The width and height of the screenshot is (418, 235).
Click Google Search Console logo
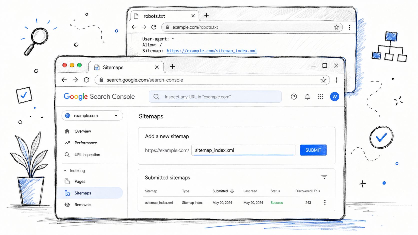pos(99,96)
